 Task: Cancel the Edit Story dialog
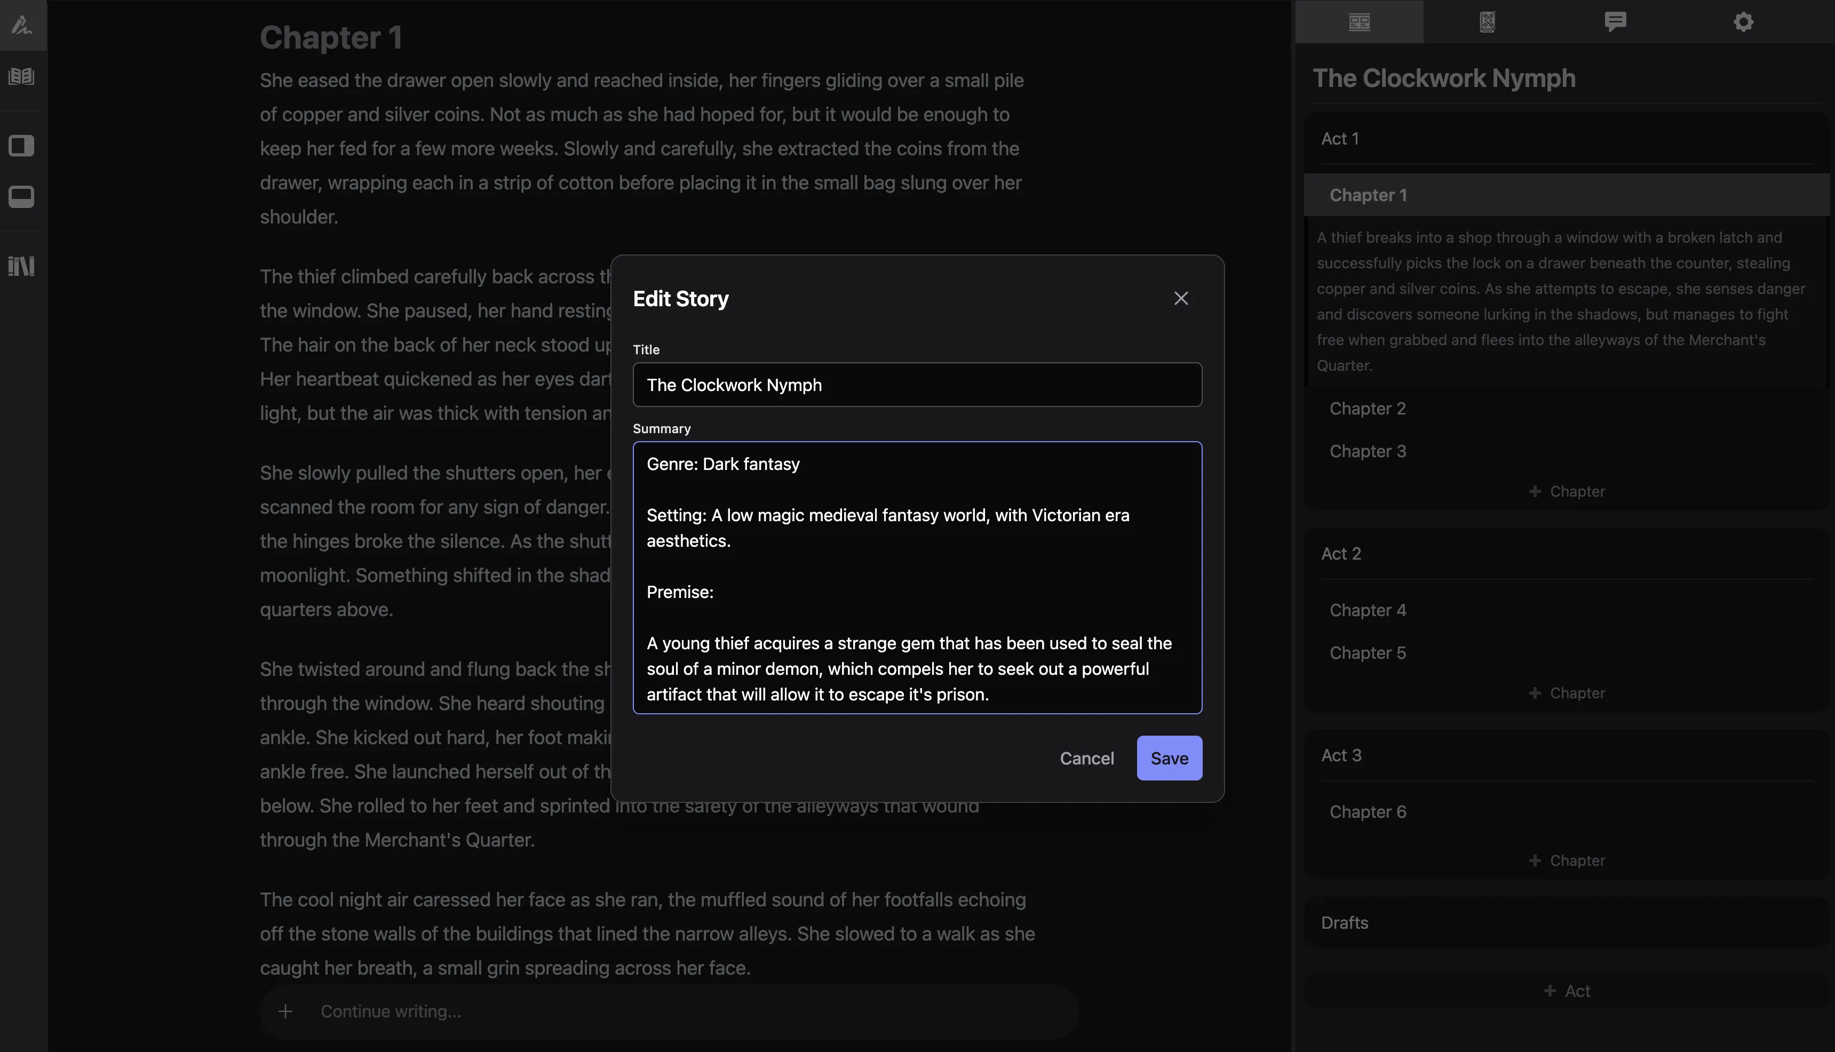pos(1087,758)
